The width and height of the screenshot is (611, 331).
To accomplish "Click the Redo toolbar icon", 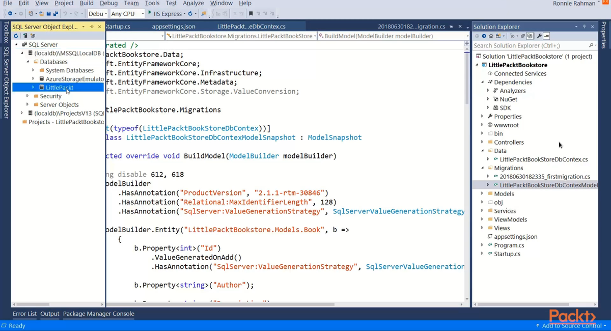I will point(76,13).
